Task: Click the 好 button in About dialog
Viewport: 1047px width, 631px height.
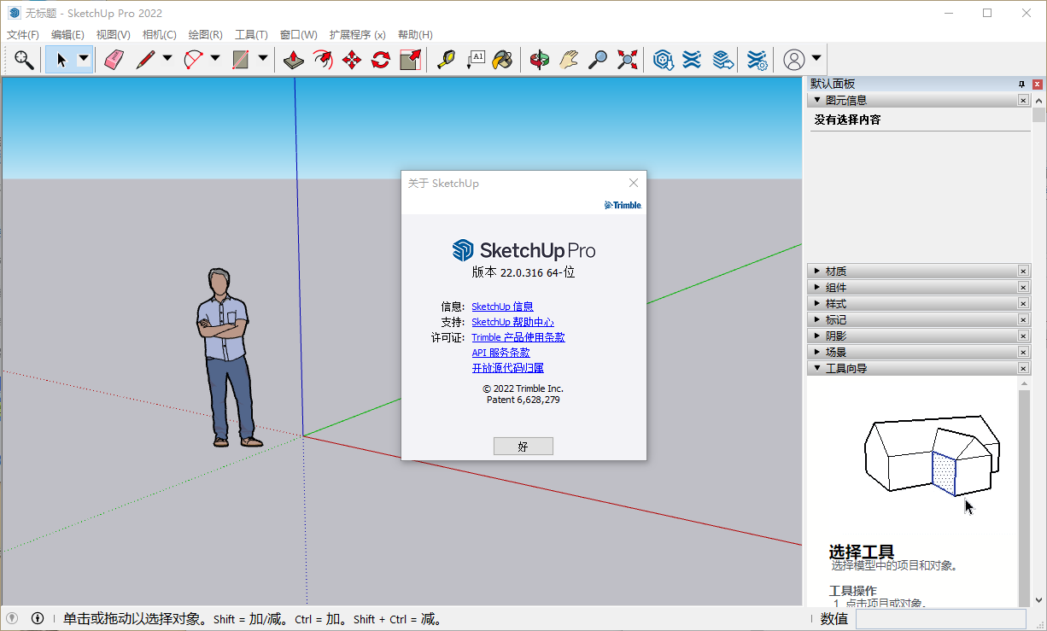Action: pyautogui.click(x=523, y=447)
